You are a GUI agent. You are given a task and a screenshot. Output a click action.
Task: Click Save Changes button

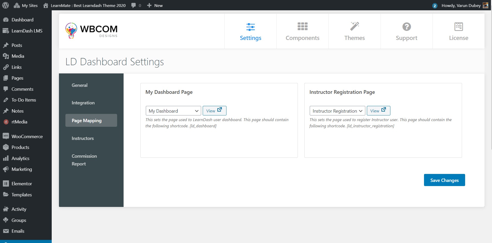coord(444,180)
